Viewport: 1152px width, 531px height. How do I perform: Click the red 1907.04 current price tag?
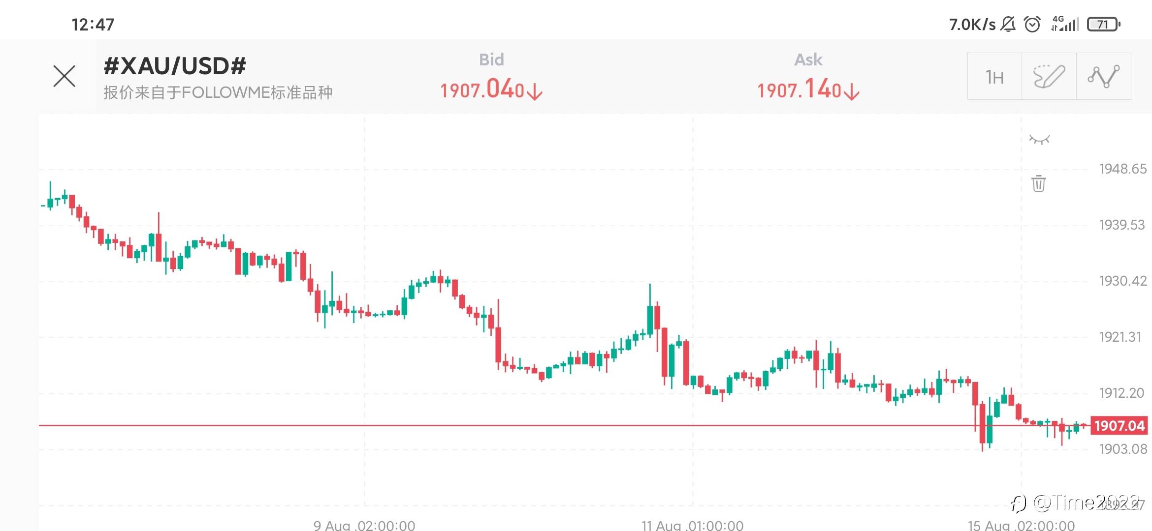pyautogui.click(x=1119, y=425)
